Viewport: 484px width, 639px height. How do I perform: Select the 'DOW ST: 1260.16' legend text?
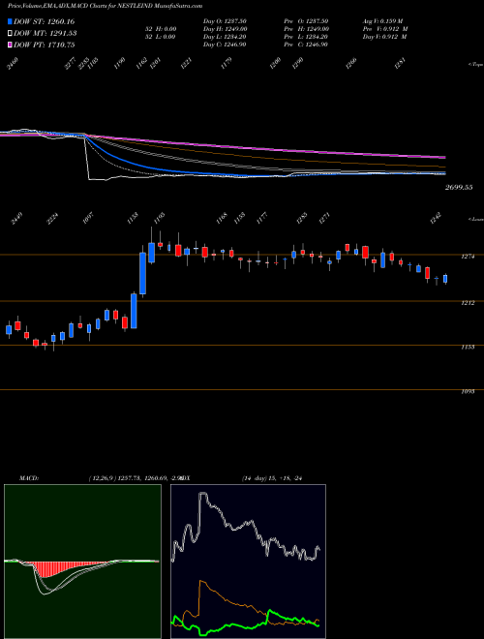point(44,21)
